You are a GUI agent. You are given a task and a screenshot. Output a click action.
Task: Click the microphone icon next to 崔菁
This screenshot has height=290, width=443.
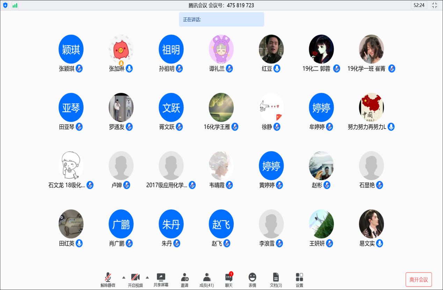tap(392, 68)
